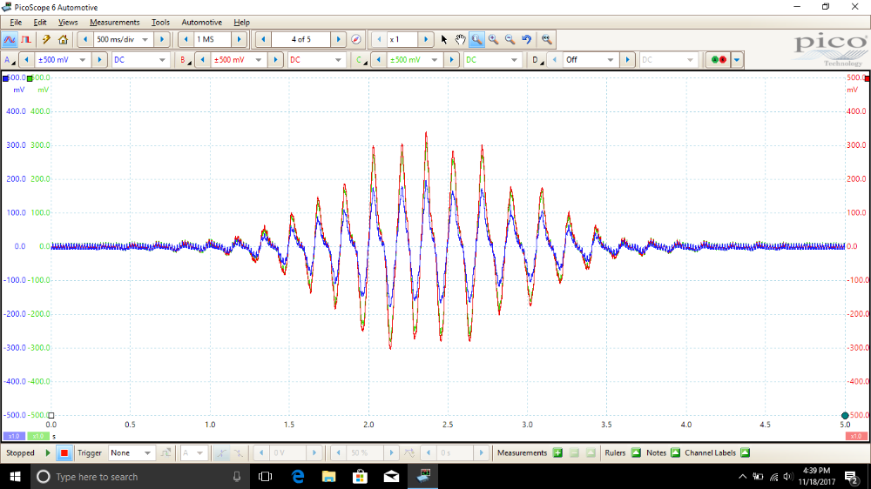Add a measurement with the plus button
Screen dimensions: 871x489
coord(557,452)
